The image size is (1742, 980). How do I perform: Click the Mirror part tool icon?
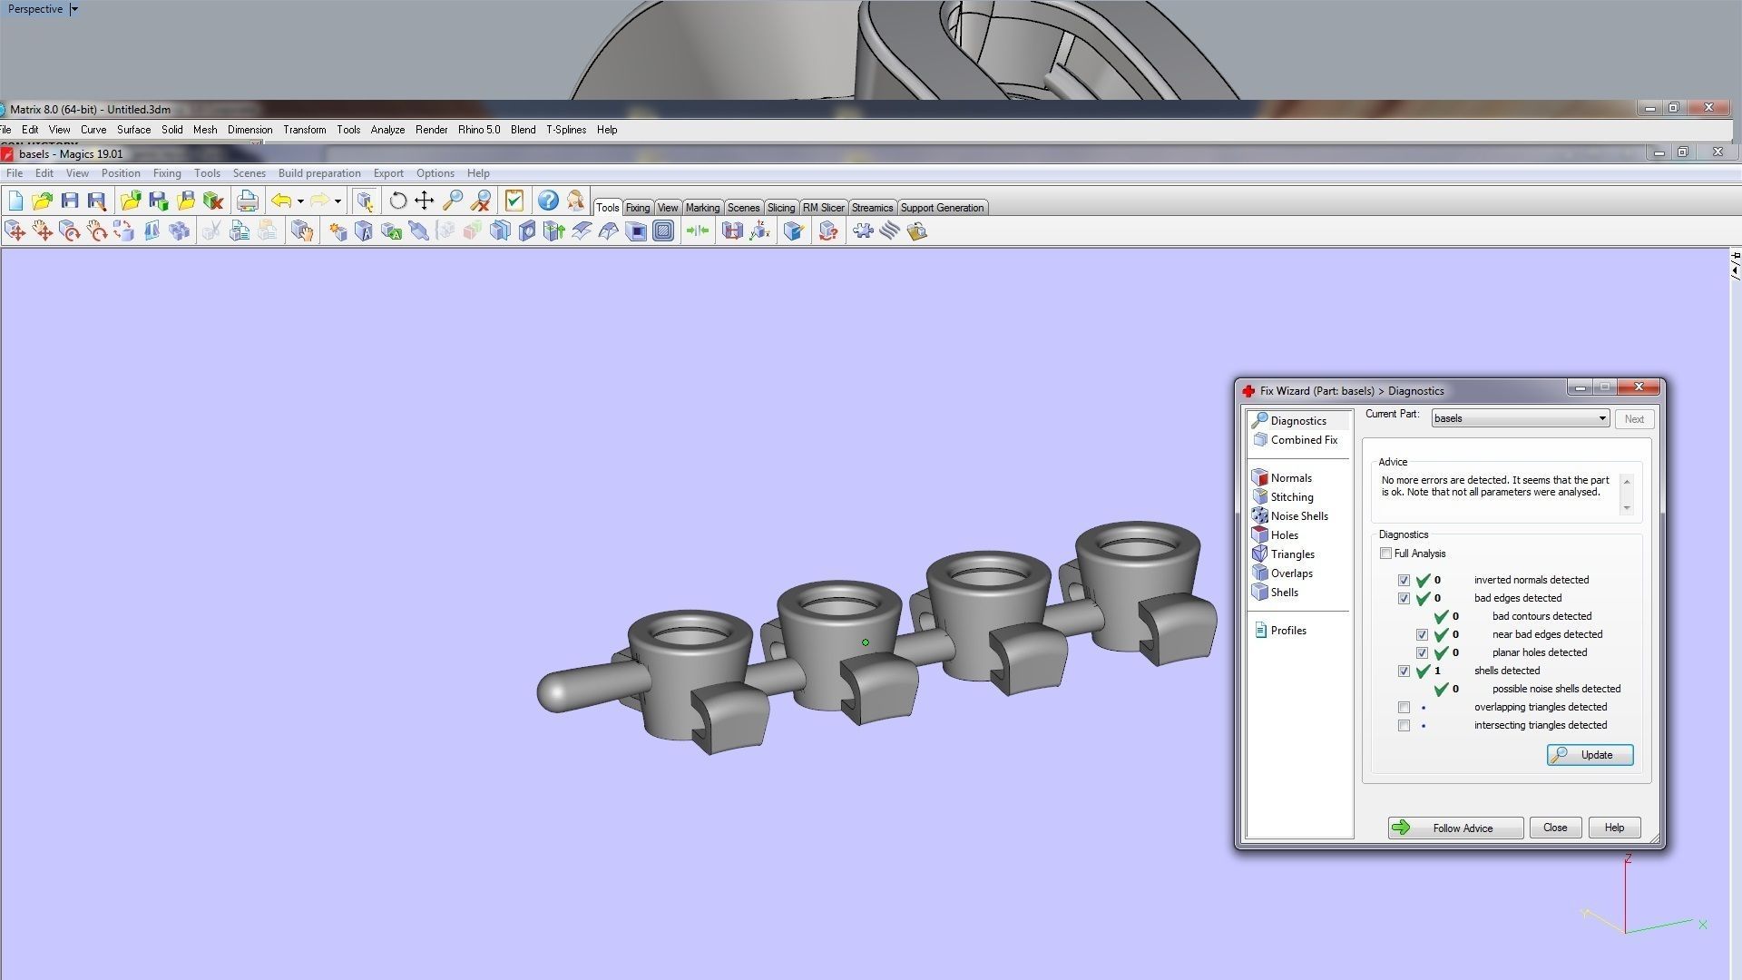[152, 231]
